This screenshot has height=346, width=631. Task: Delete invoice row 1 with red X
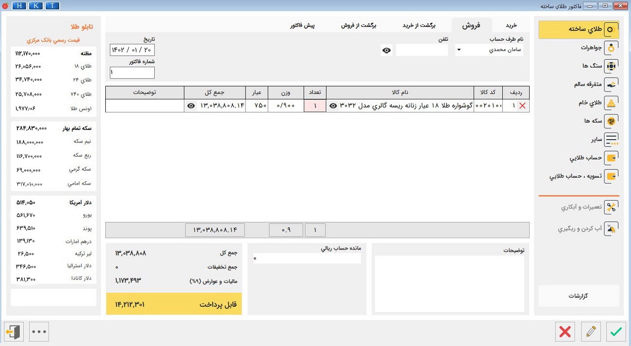click(522, 106)
